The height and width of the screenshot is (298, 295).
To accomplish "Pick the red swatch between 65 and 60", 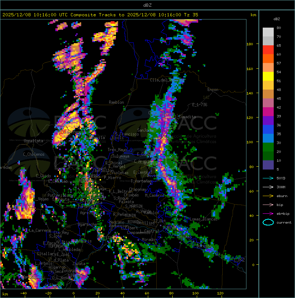I will pyautogui.click(x=268, y=50).
